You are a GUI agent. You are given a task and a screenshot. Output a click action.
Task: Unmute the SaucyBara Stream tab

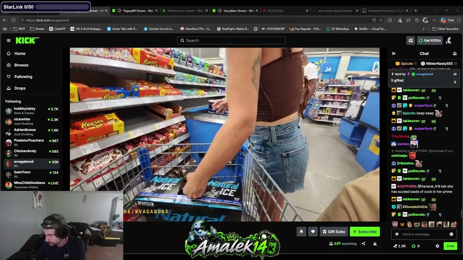pyautogui.click(x=220, y=11)
